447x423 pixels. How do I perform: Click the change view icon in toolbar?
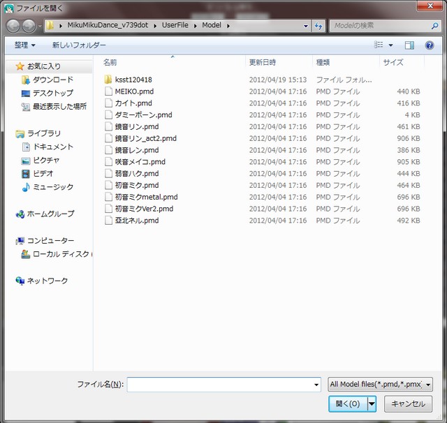[x=379, y=45]
